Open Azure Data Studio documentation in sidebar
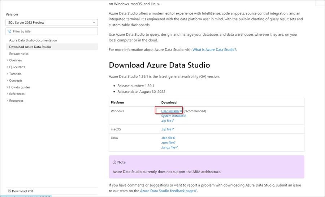325x197 pixels. click(33, 40)
